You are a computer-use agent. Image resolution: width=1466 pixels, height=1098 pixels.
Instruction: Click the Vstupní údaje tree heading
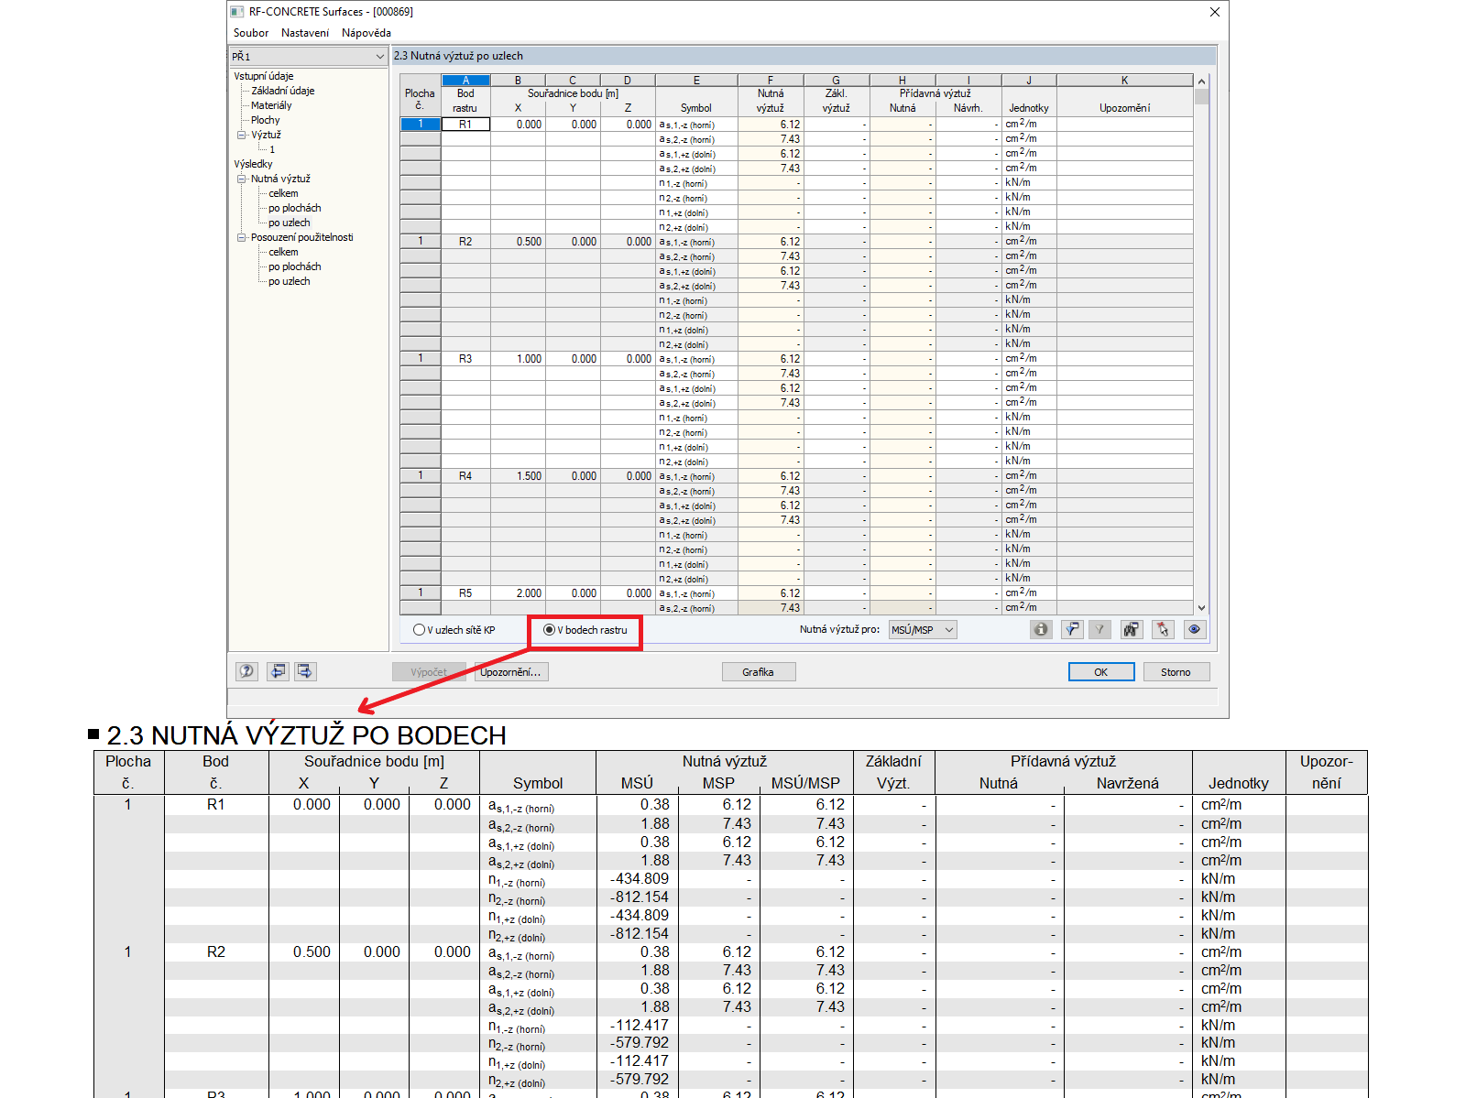pyautogui.click(x=264, y=76)
